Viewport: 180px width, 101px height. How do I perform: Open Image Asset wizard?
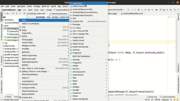[89, 37]
